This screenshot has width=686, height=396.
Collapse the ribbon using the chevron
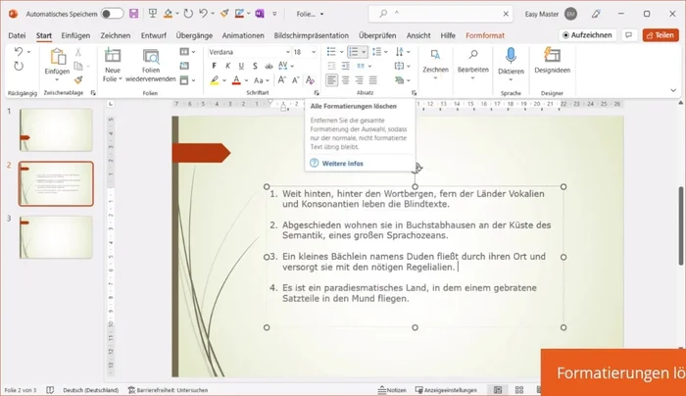coord(673,90)
